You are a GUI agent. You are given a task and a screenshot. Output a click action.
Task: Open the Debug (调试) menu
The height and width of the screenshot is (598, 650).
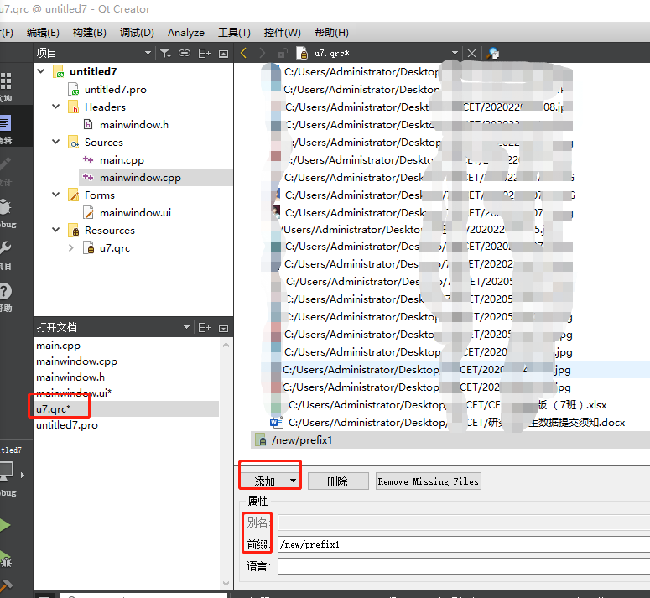click(137, 33)
